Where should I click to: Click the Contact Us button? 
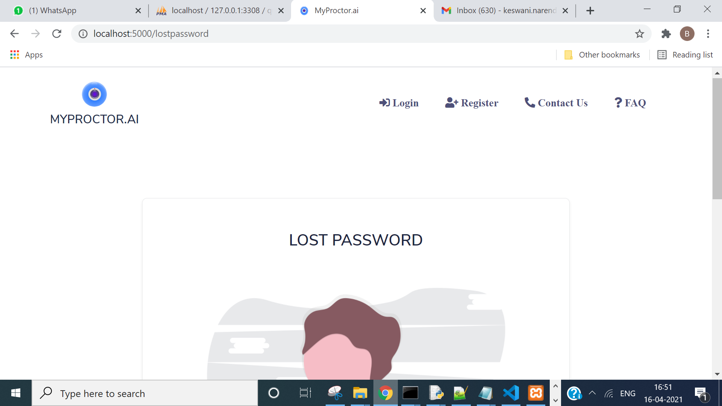click(557, 103)
